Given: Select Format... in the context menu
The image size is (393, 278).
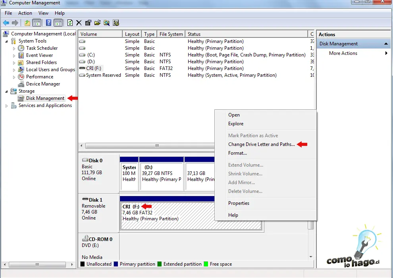Looking at the screenshot, I should point(237,153).
